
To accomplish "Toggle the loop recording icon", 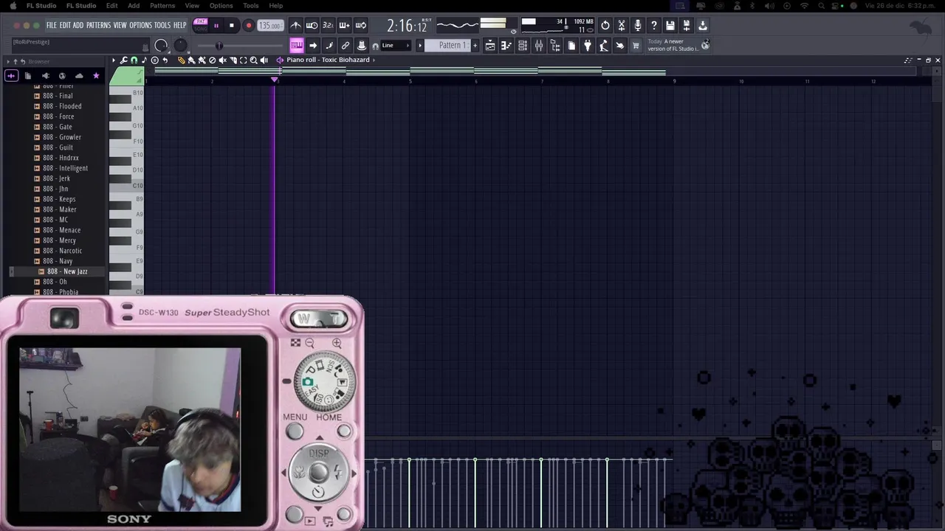I will [x=361, y=26].
